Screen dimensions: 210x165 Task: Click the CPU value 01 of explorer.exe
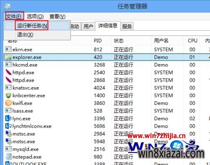(192, 57)
